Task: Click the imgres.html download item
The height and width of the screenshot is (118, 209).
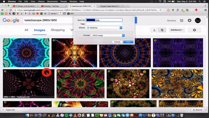Action: coord(15,110)
